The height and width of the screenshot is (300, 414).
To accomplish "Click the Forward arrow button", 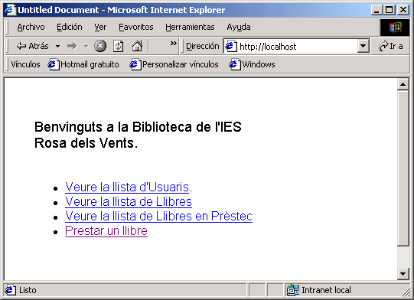I will click(x=72, y=47).
